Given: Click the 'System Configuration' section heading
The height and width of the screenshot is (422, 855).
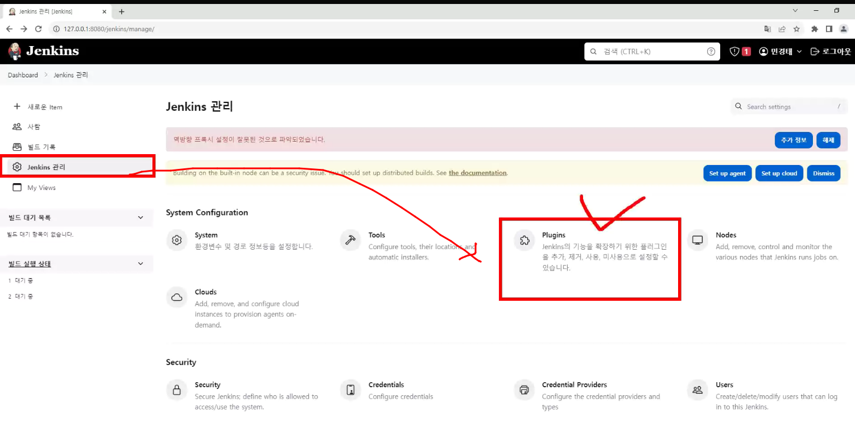Looking at the screenshot, I should pos(207,213).
